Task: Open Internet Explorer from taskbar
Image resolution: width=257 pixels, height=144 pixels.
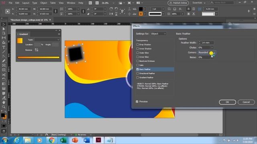Action: 17,140
